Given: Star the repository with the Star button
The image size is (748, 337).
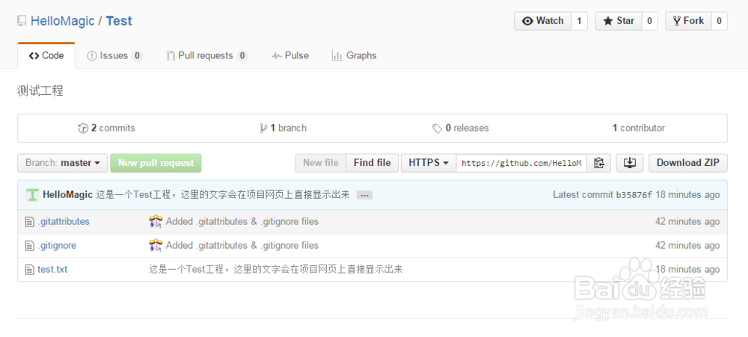Looking at the screenshot, I should click(619, 21).
